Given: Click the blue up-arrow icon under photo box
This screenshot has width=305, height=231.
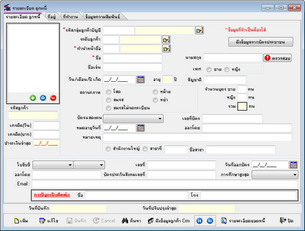Looking at the screenshot, I should click(x=43, y=98).
